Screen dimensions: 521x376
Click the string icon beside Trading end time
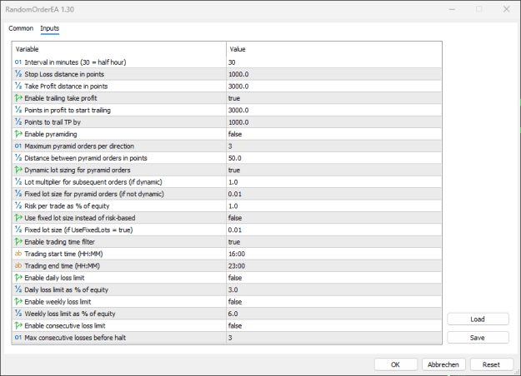18,265
